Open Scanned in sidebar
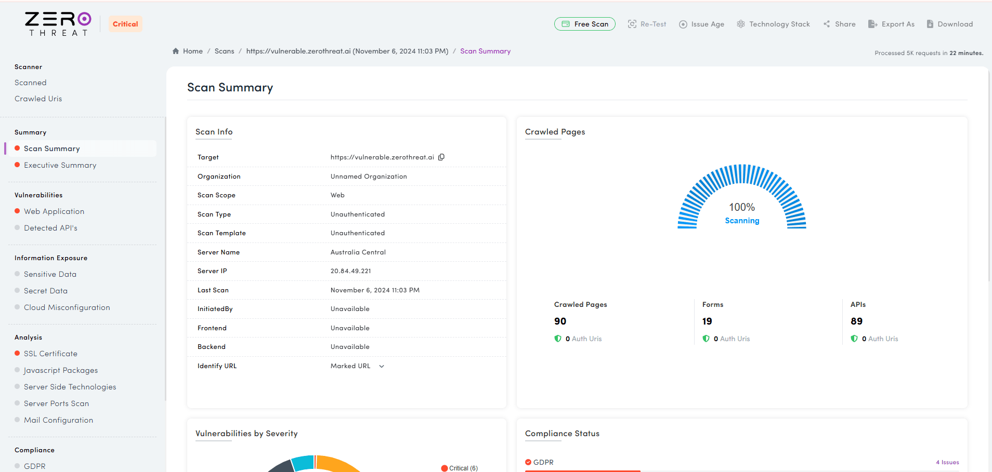 pos(31,83)
